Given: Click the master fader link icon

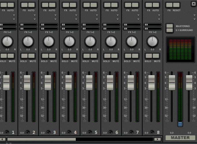Looking at the screenshot, I should 180,124.
